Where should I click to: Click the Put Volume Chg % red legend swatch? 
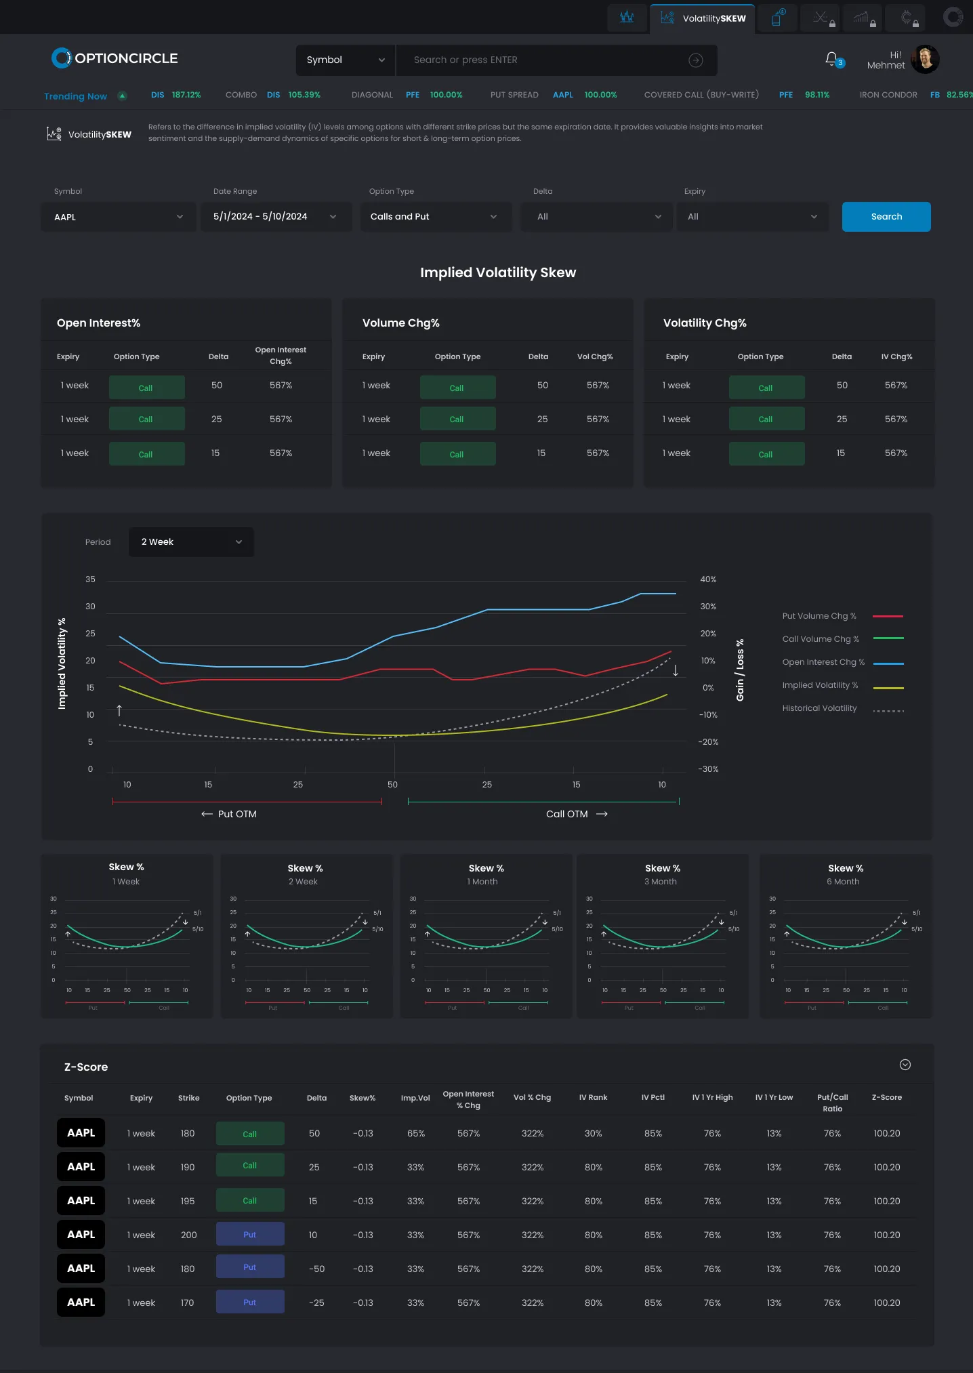pos(888,616)
